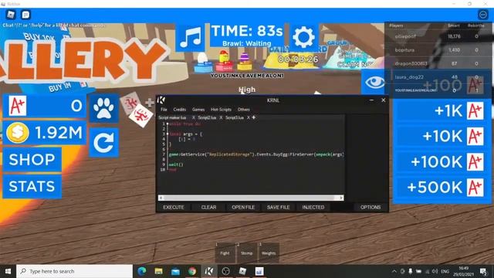This screenshot has height=278, width=494.
Task: Open the game settings gear
Action: (x=303, y=37)
